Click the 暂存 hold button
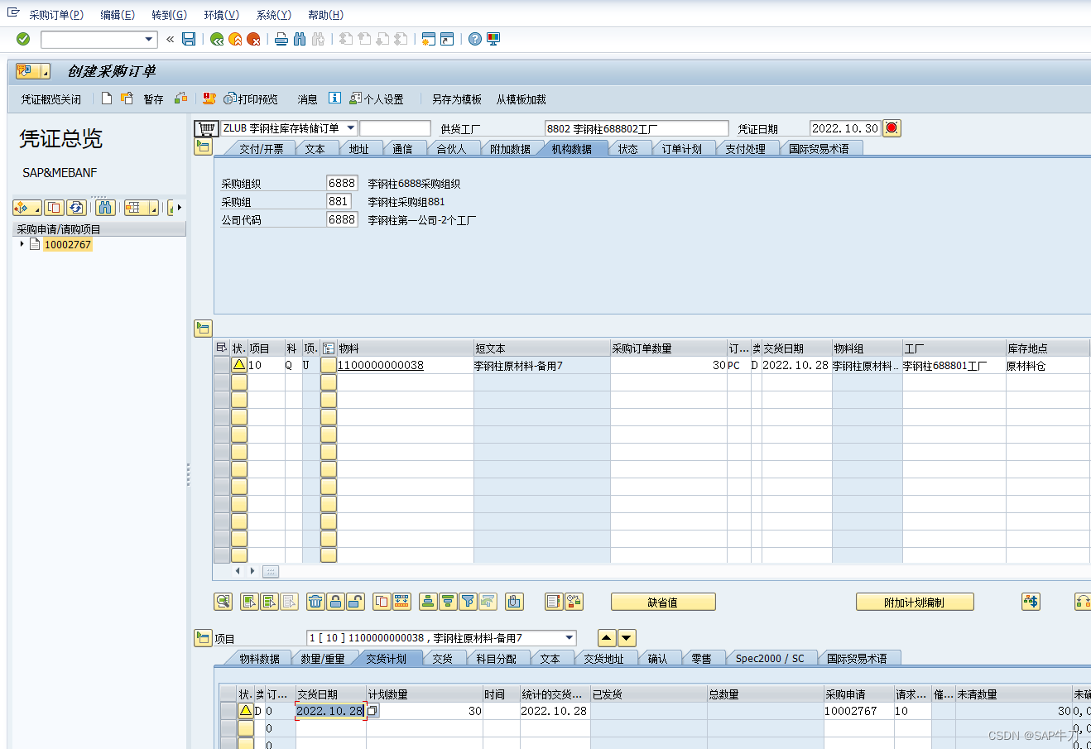 [153, 99]
